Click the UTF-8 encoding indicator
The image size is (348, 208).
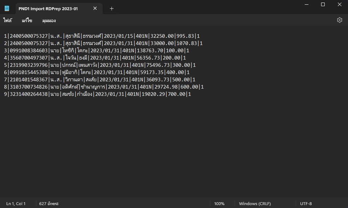pyautogui.click(x=305, y=204)
